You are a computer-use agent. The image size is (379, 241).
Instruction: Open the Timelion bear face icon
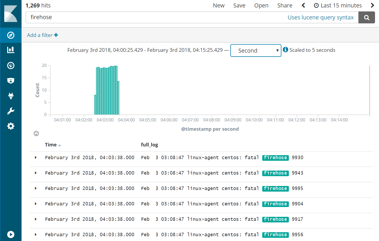[11, 81]
